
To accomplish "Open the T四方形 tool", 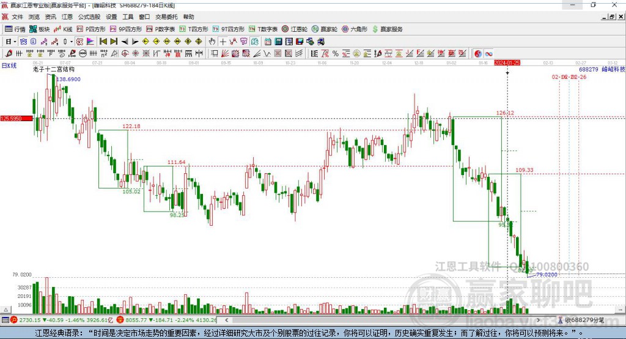I will [194, 29].
